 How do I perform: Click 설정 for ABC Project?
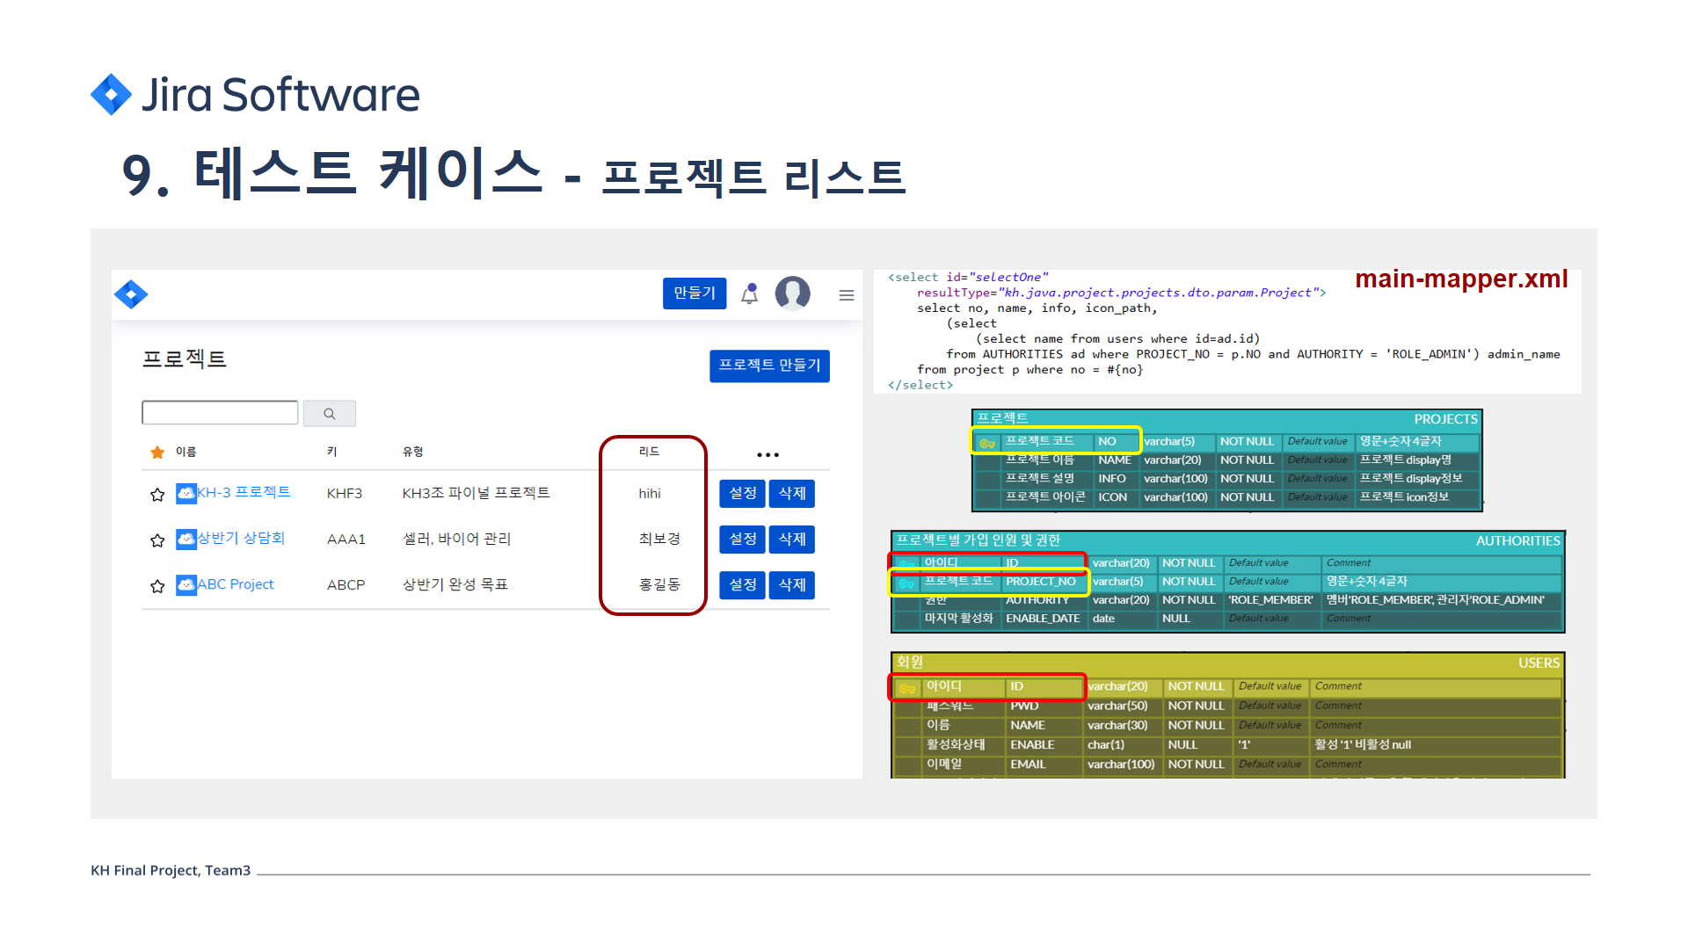point(742,585)
